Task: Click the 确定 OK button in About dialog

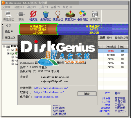Action: point(87,94)
